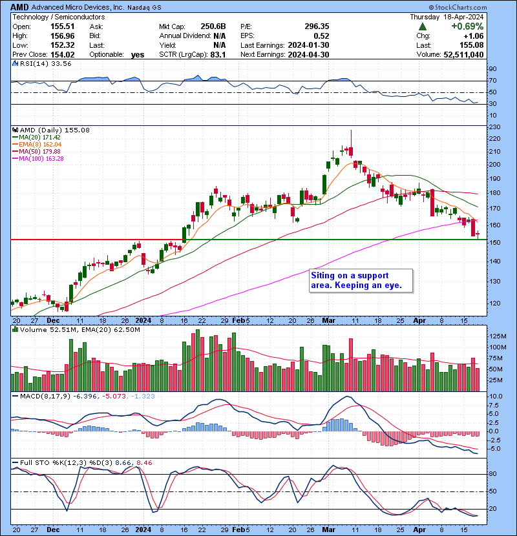Click the Chg value +1.06
Image resolution: width=517 pixels, height=536 pixels.
(474, 36)
